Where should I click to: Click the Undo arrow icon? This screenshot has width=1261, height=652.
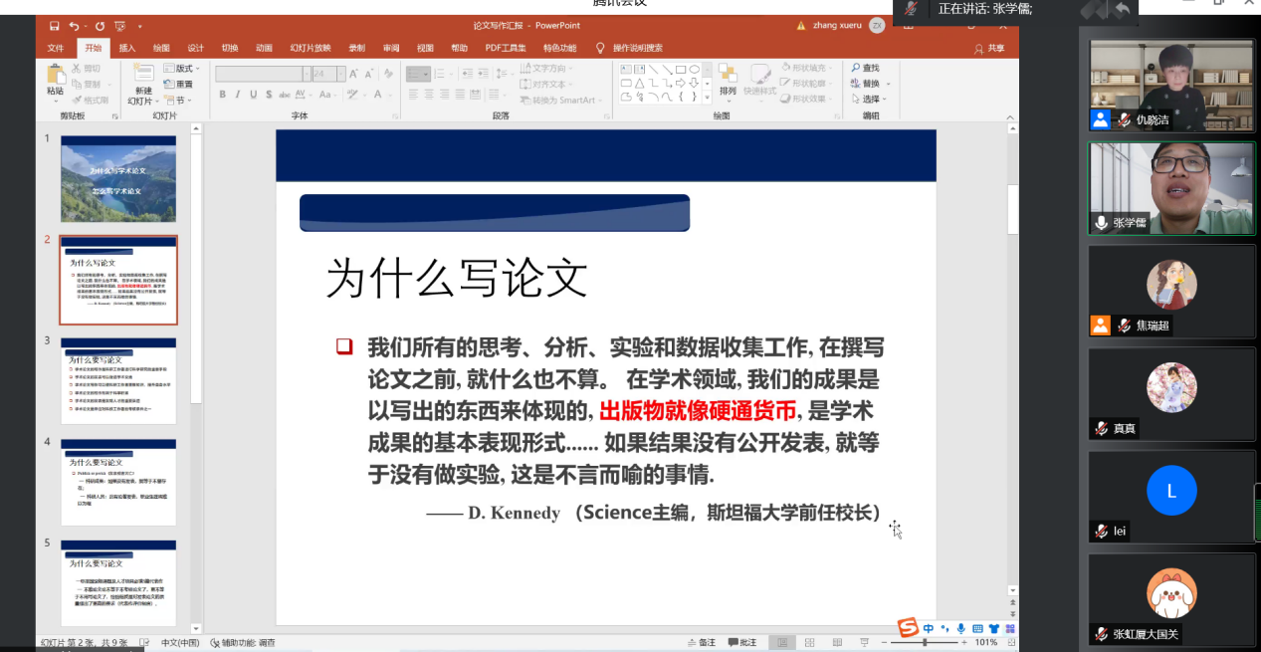[75, 26]
